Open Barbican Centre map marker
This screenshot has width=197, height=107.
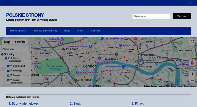pyautogui.click(x=120, y=45)
